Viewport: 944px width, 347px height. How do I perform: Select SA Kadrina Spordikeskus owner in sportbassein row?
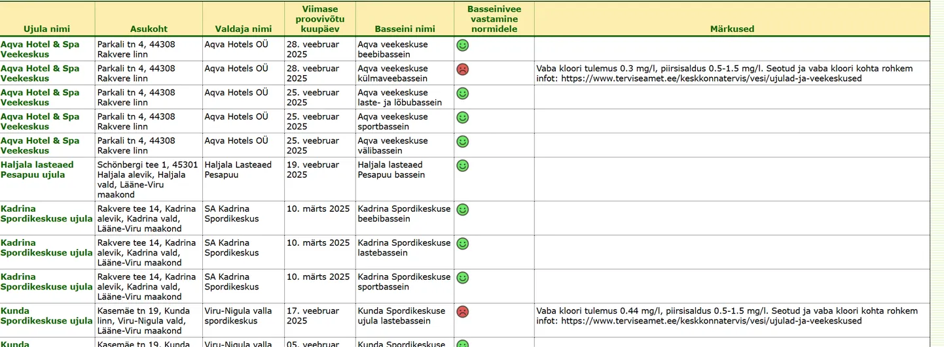(244, 287)
